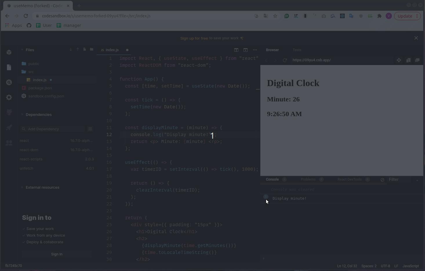Open the GitHub bookmark icon
425x271 pixels.
[x=29, y=25]
